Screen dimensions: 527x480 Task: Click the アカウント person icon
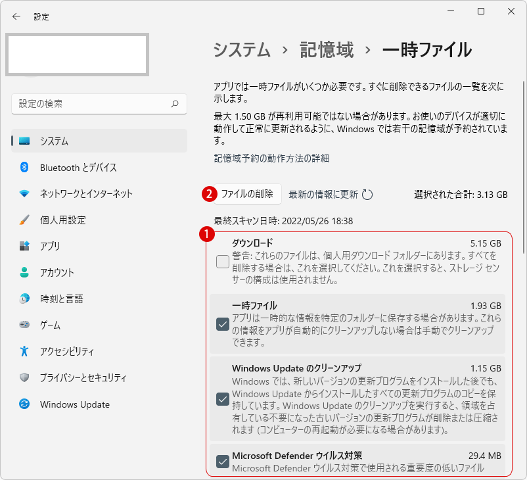[24, 272]
